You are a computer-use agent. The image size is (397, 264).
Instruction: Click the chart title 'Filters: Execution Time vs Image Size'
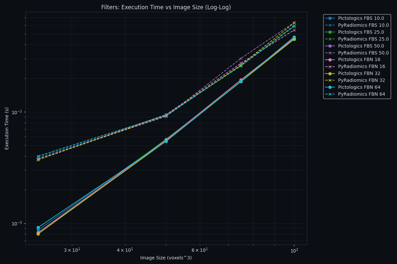point(166,7)
